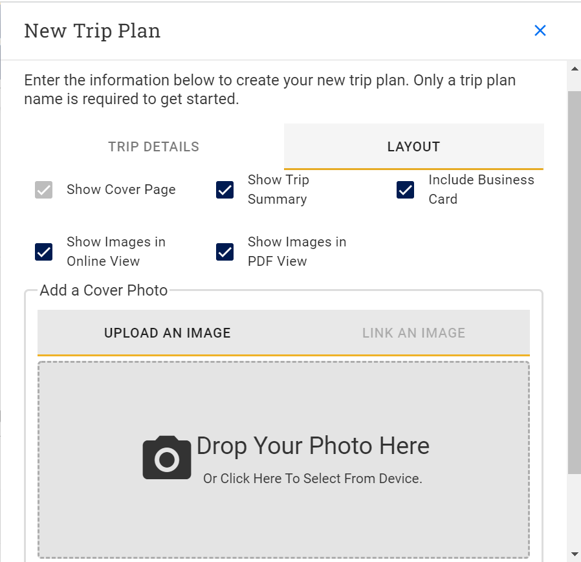Viewport: 581px width, 562px height.
Task: Click the 'Drop Your Photo Here' heading
Action: pos(313,446)
